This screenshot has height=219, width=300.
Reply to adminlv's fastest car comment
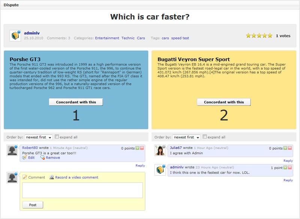288,180
